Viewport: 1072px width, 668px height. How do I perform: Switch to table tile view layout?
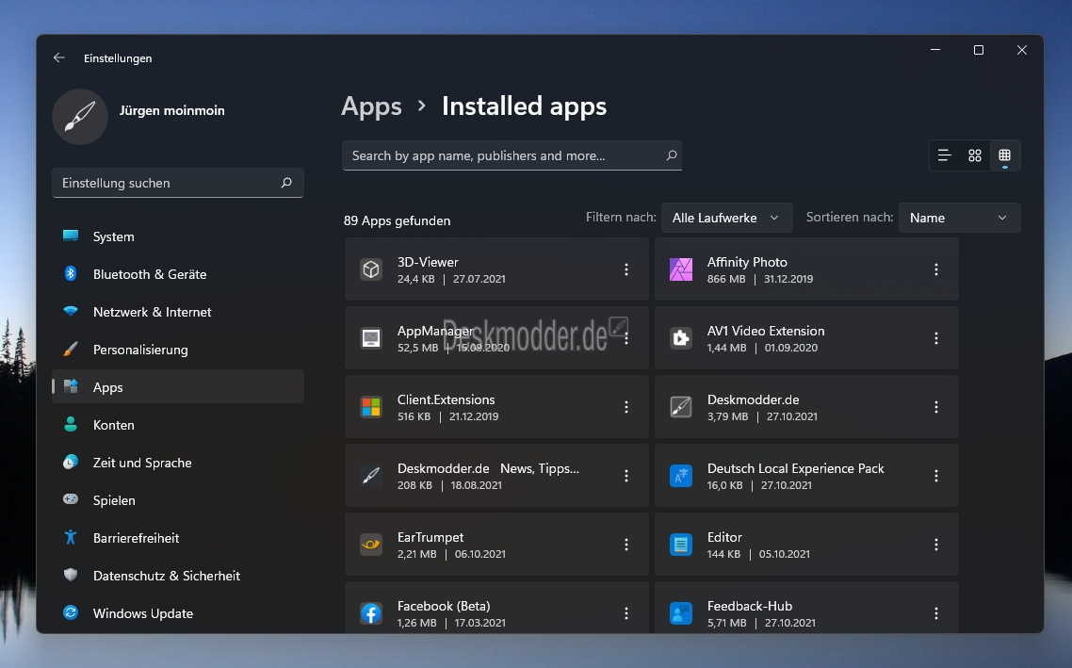1004,155
